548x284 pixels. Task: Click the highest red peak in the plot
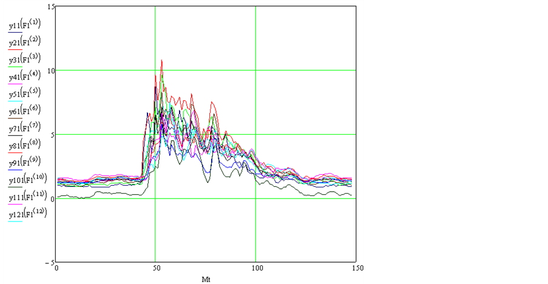click(x=161, y=61)
